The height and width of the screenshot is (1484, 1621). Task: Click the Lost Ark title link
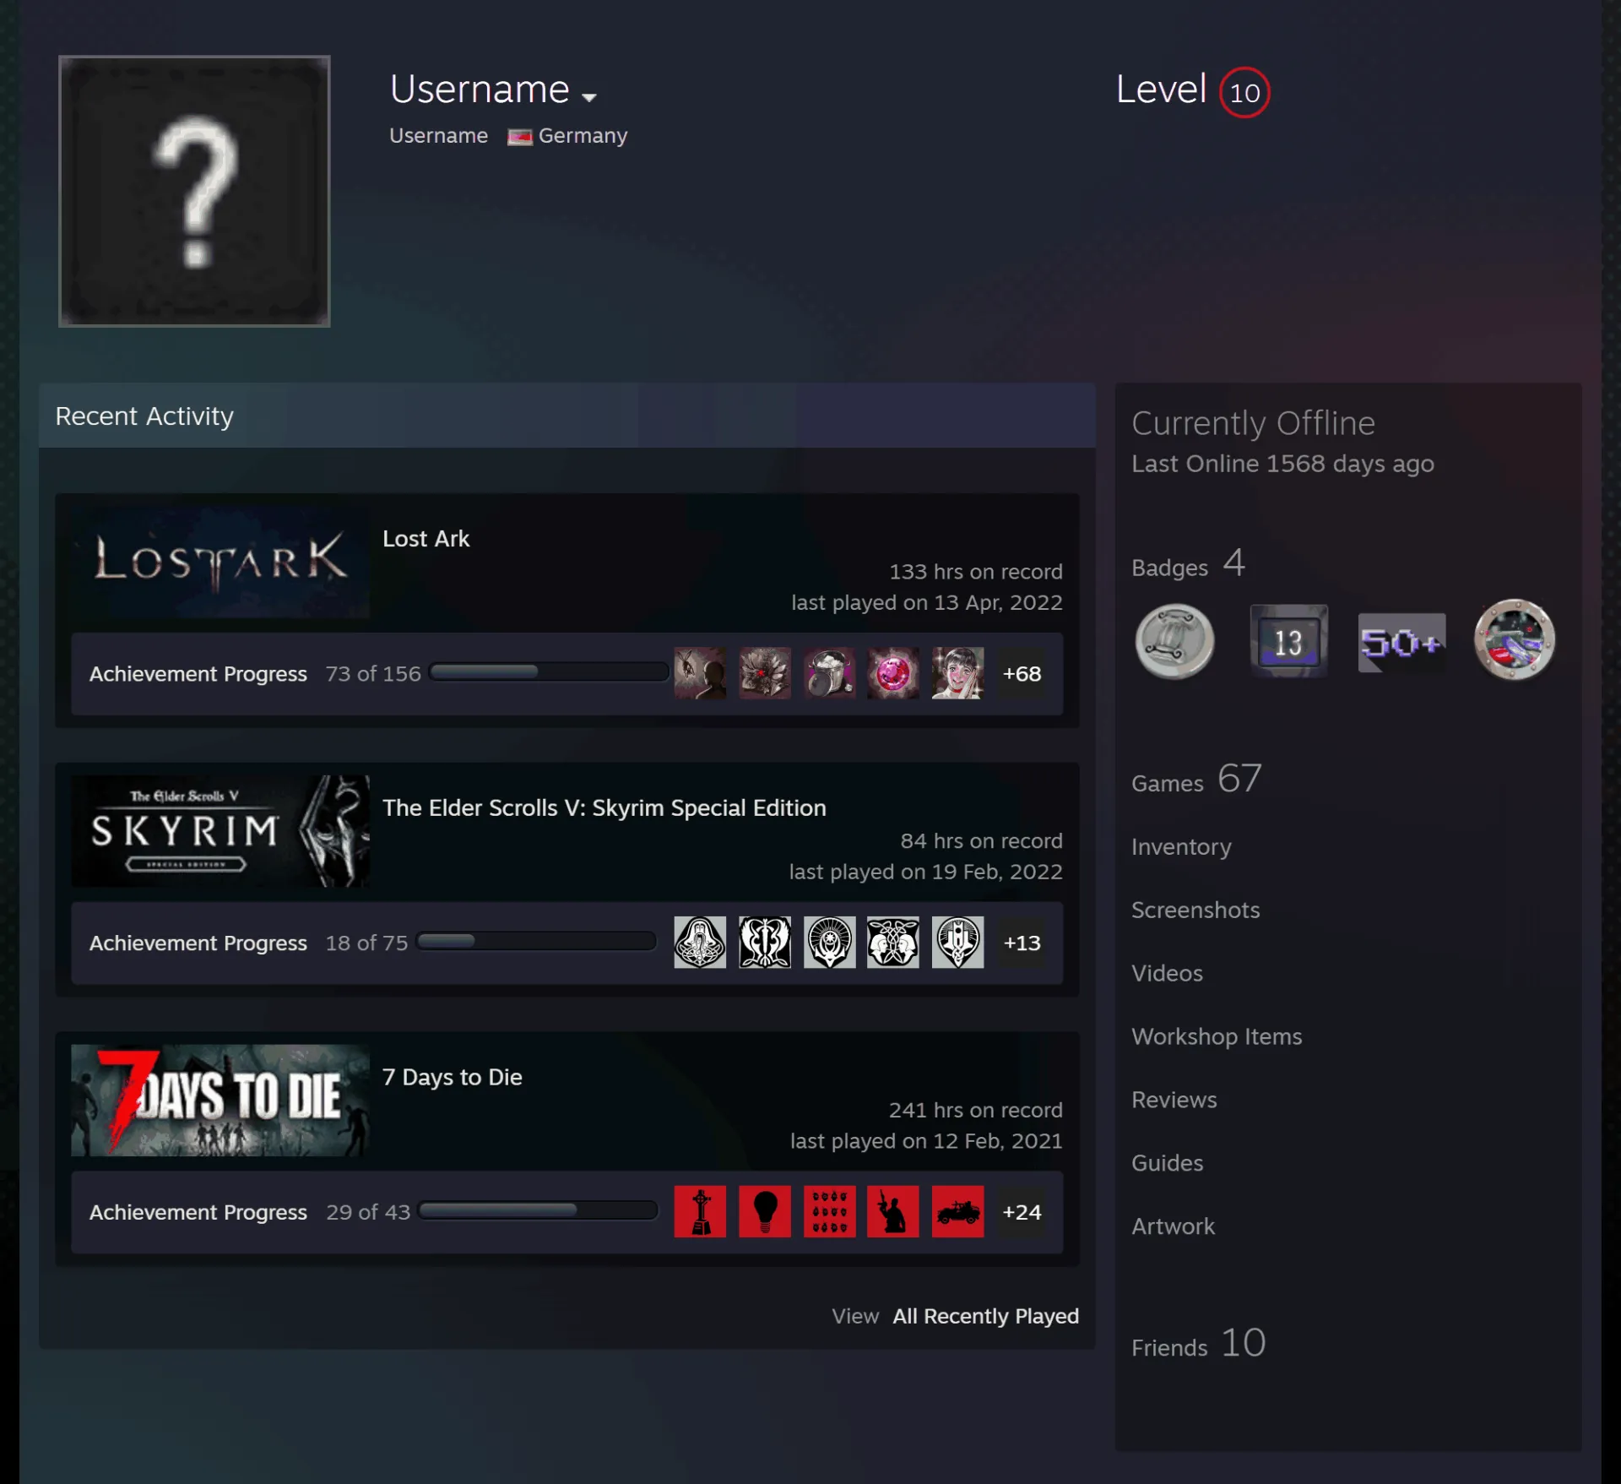pos(426,539)
